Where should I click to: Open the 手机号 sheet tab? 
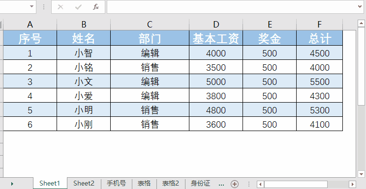[x=116, y=183]
